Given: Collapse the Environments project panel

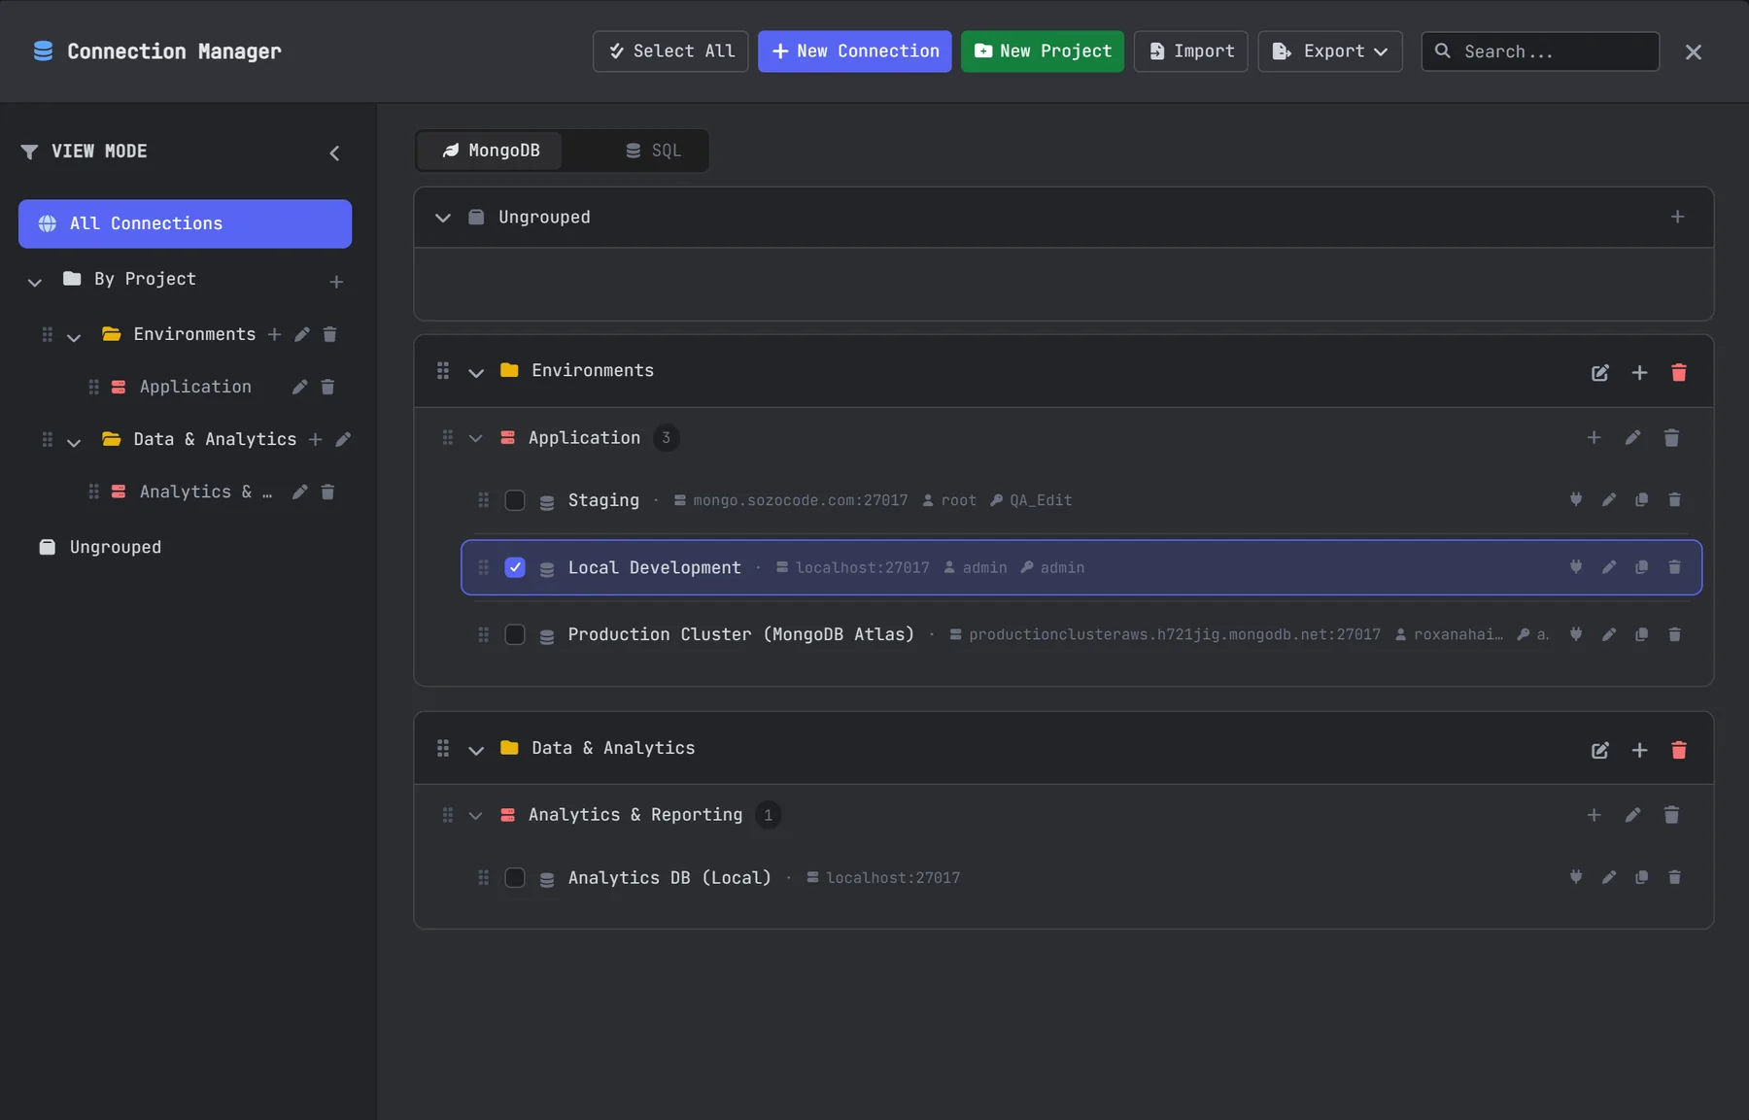Looking at the screenshot, I should point(476,372).
